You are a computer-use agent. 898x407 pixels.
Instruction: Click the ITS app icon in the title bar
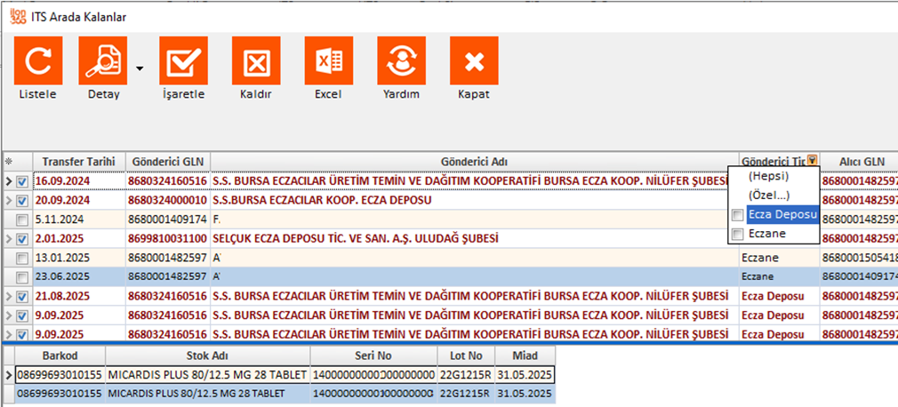(x=15, y=15)
